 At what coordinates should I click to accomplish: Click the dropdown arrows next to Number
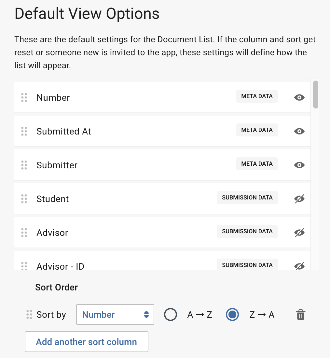pos(145,314)
